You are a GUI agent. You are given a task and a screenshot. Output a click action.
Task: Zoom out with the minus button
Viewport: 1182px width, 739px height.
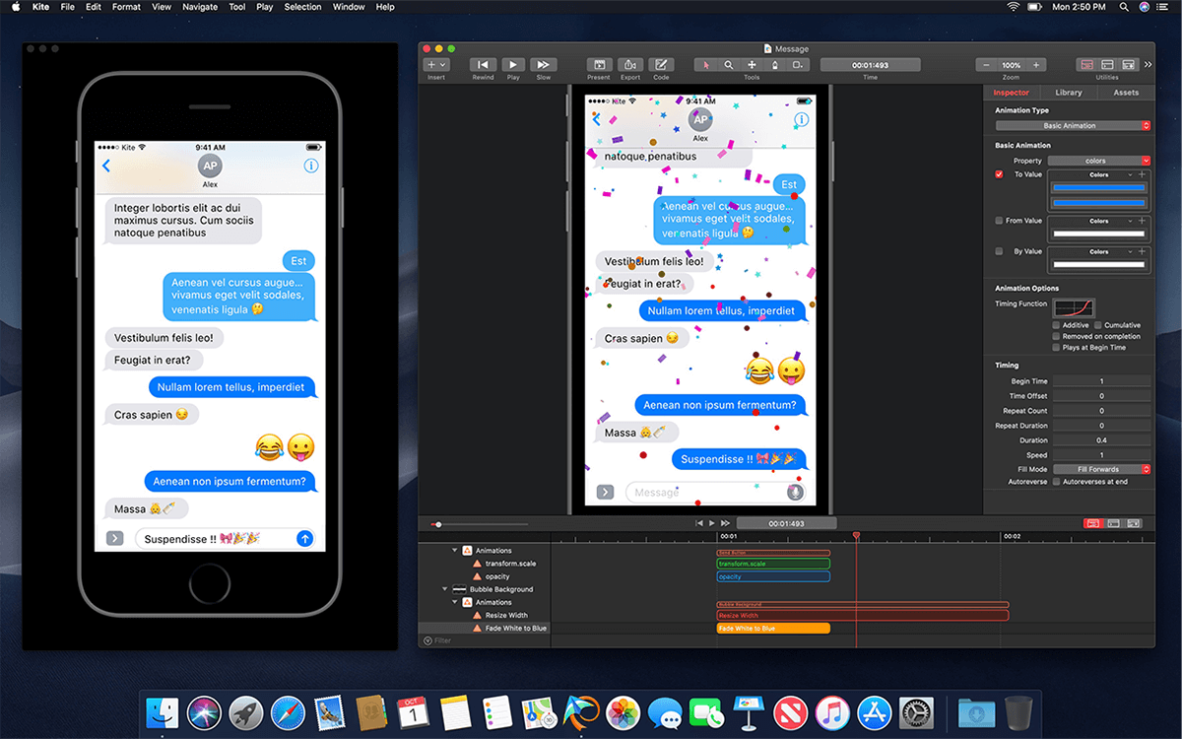tap(987, 65)
